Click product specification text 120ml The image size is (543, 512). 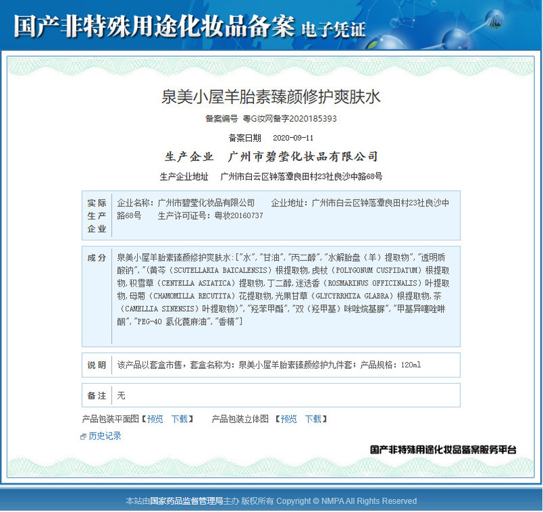(411, 365)
